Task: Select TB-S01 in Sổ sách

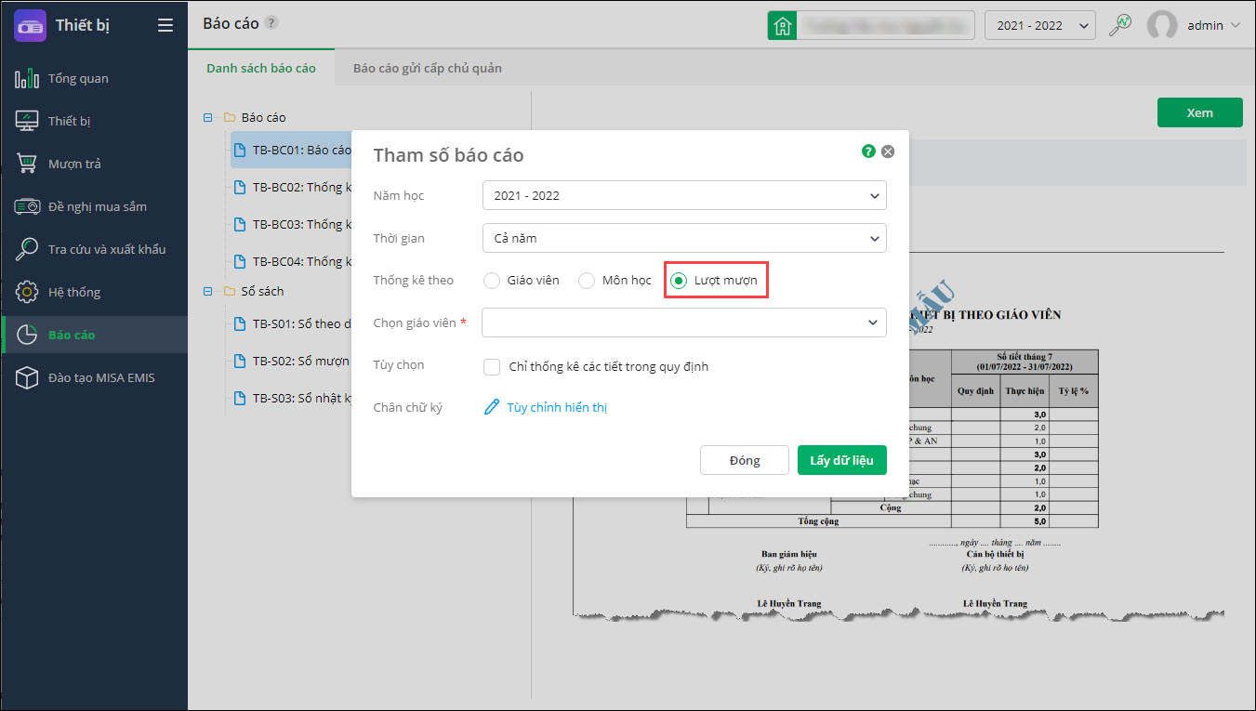Action: pos(291,323)
